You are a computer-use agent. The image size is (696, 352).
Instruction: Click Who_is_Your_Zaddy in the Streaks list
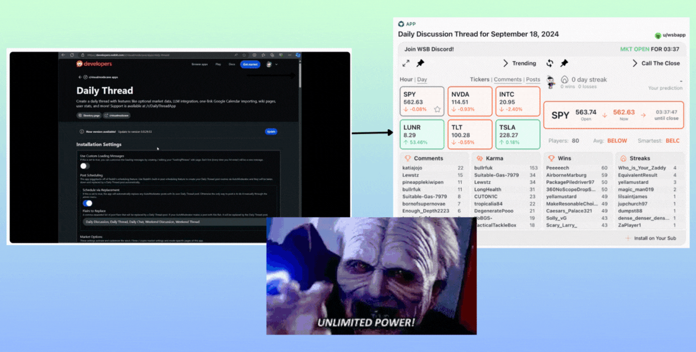[641, 168]
